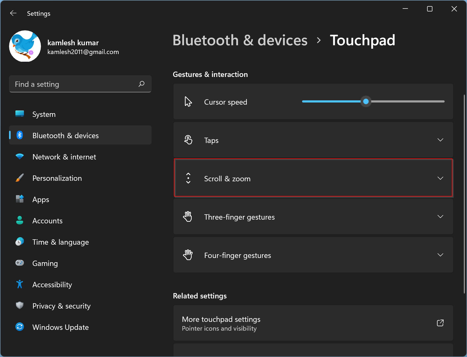Open the System settings category

pyautogui.click(x=80, y=114)
